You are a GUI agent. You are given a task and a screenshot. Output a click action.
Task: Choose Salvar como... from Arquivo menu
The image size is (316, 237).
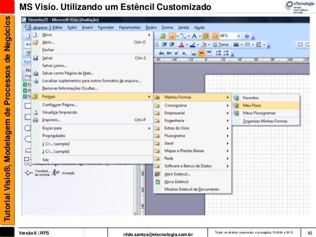point(92,66)
